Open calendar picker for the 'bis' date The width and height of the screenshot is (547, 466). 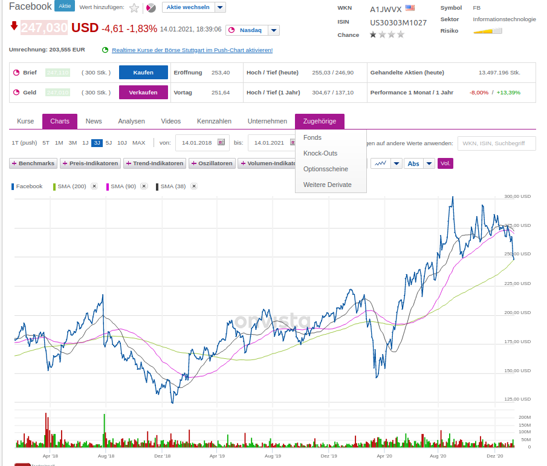click(x=294, y=143)
